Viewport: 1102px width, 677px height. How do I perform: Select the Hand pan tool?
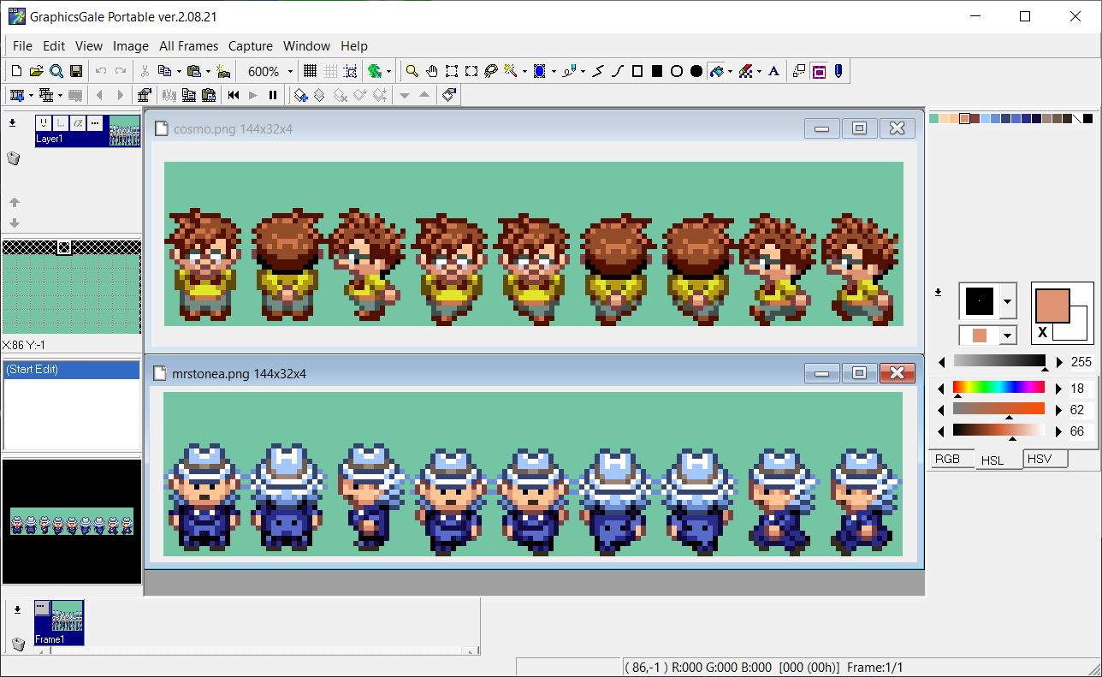point(432,71)
